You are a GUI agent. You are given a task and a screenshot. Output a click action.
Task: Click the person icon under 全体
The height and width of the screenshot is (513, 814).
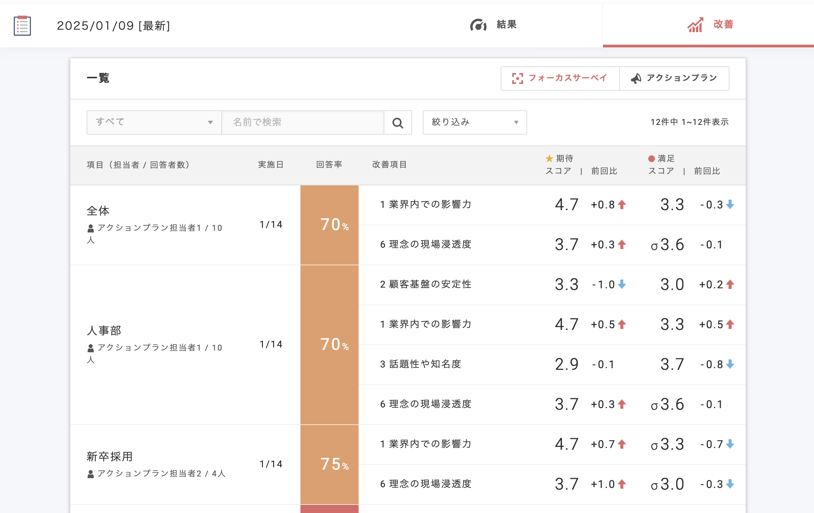(90, 228)
